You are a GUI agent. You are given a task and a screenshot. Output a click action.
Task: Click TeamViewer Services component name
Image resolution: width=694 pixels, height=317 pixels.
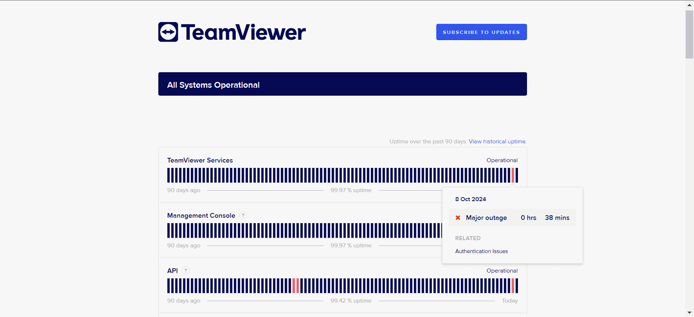click(x=200, y=160)
